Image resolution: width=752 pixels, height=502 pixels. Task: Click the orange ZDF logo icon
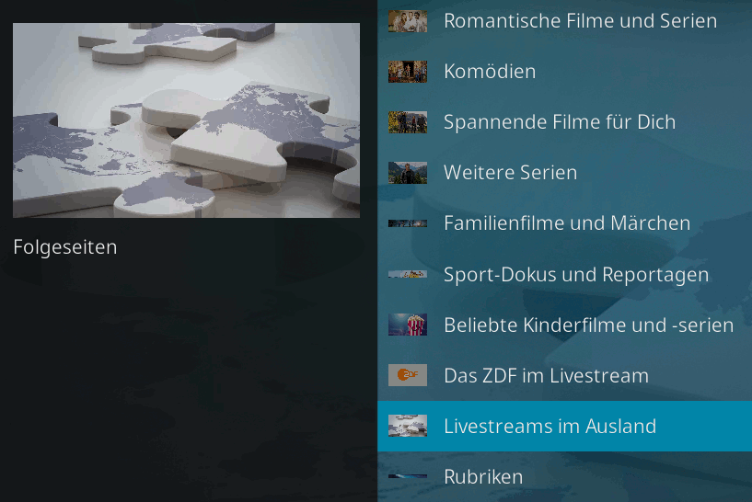tap(408, 375)
